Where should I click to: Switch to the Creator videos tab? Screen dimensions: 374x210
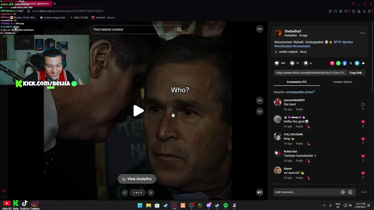(342, 82)
